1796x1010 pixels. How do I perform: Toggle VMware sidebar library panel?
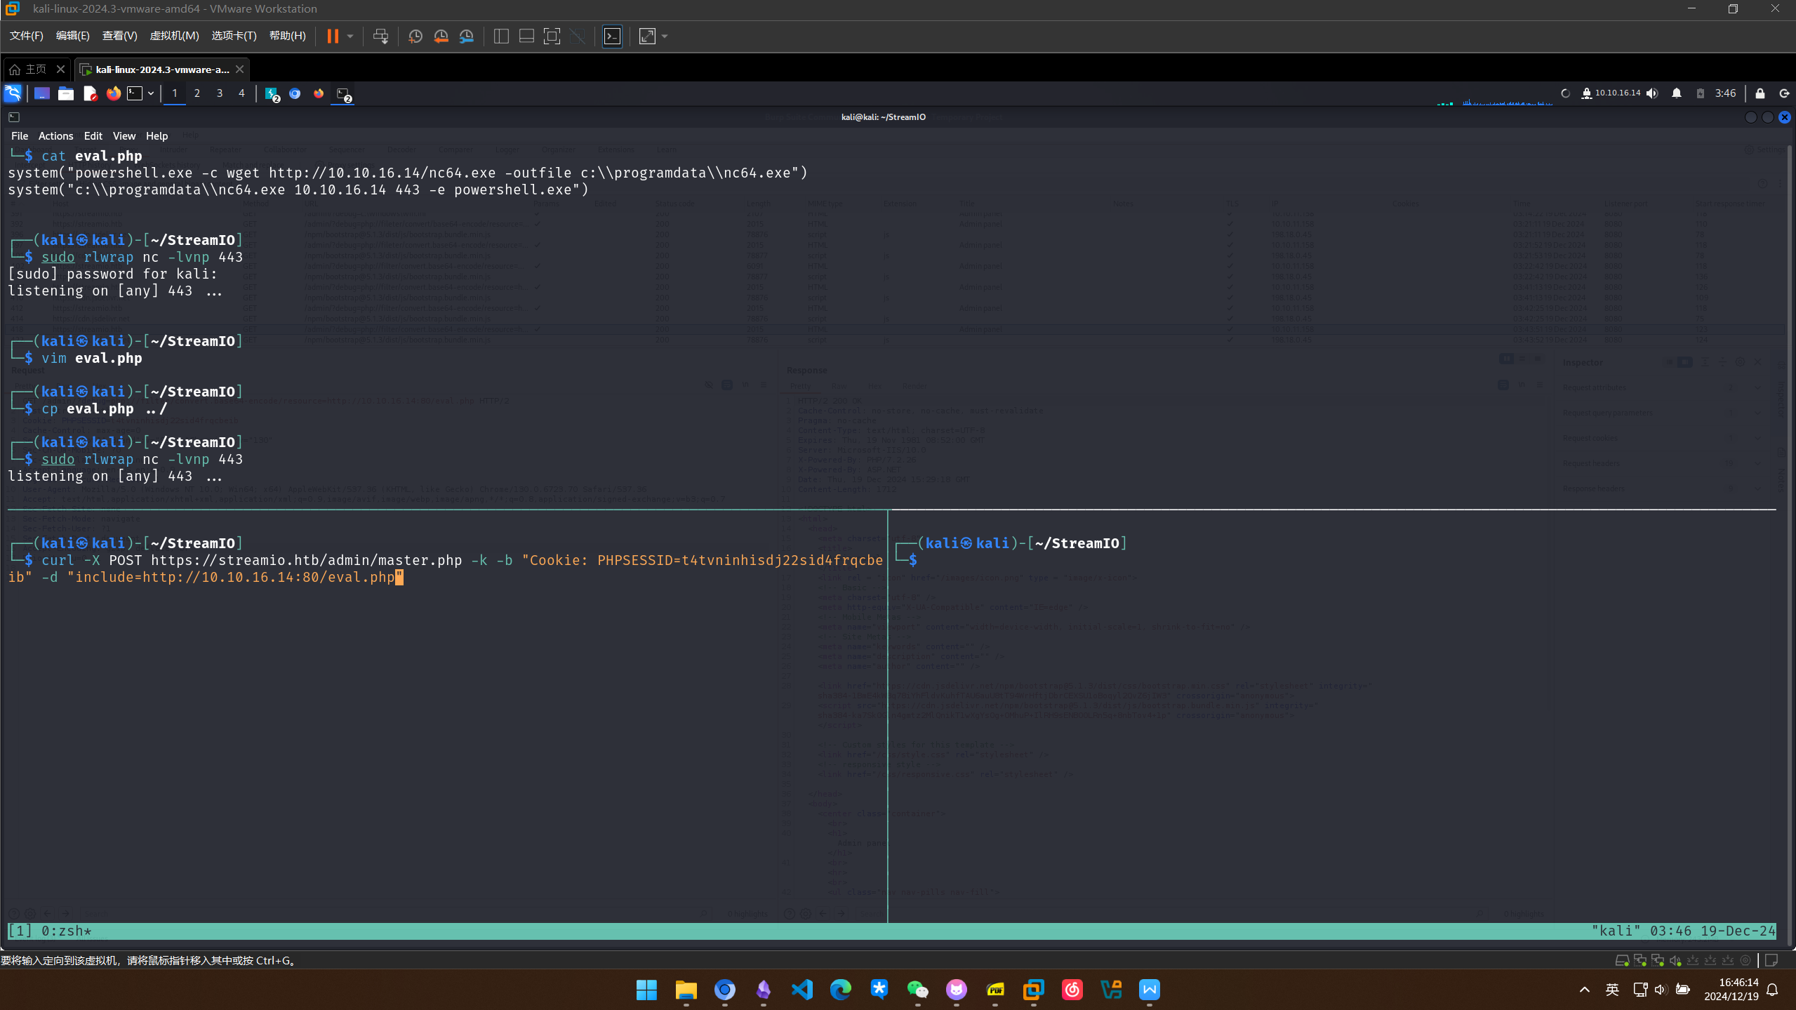(501, 36)
